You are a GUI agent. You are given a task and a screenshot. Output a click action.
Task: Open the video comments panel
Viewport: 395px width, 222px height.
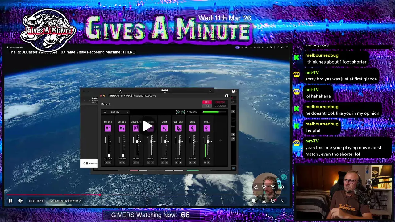coord(273,187)
